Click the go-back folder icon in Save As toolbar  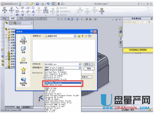point(79,36)
